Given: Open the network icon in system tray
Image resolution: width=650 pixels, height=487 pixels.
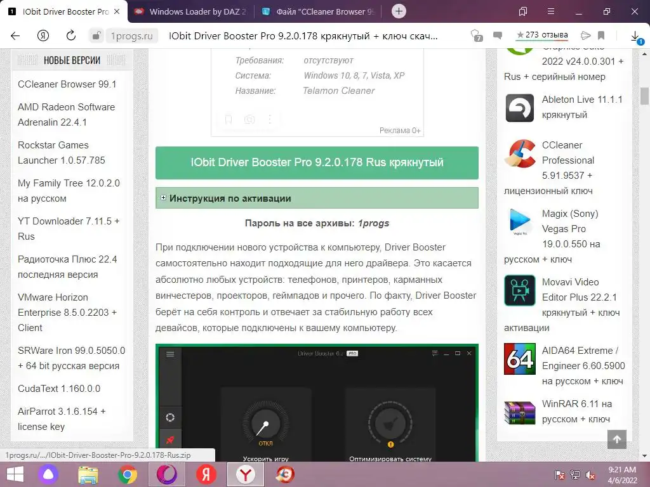Looking at the screenshot, I should tap(575, 475).
